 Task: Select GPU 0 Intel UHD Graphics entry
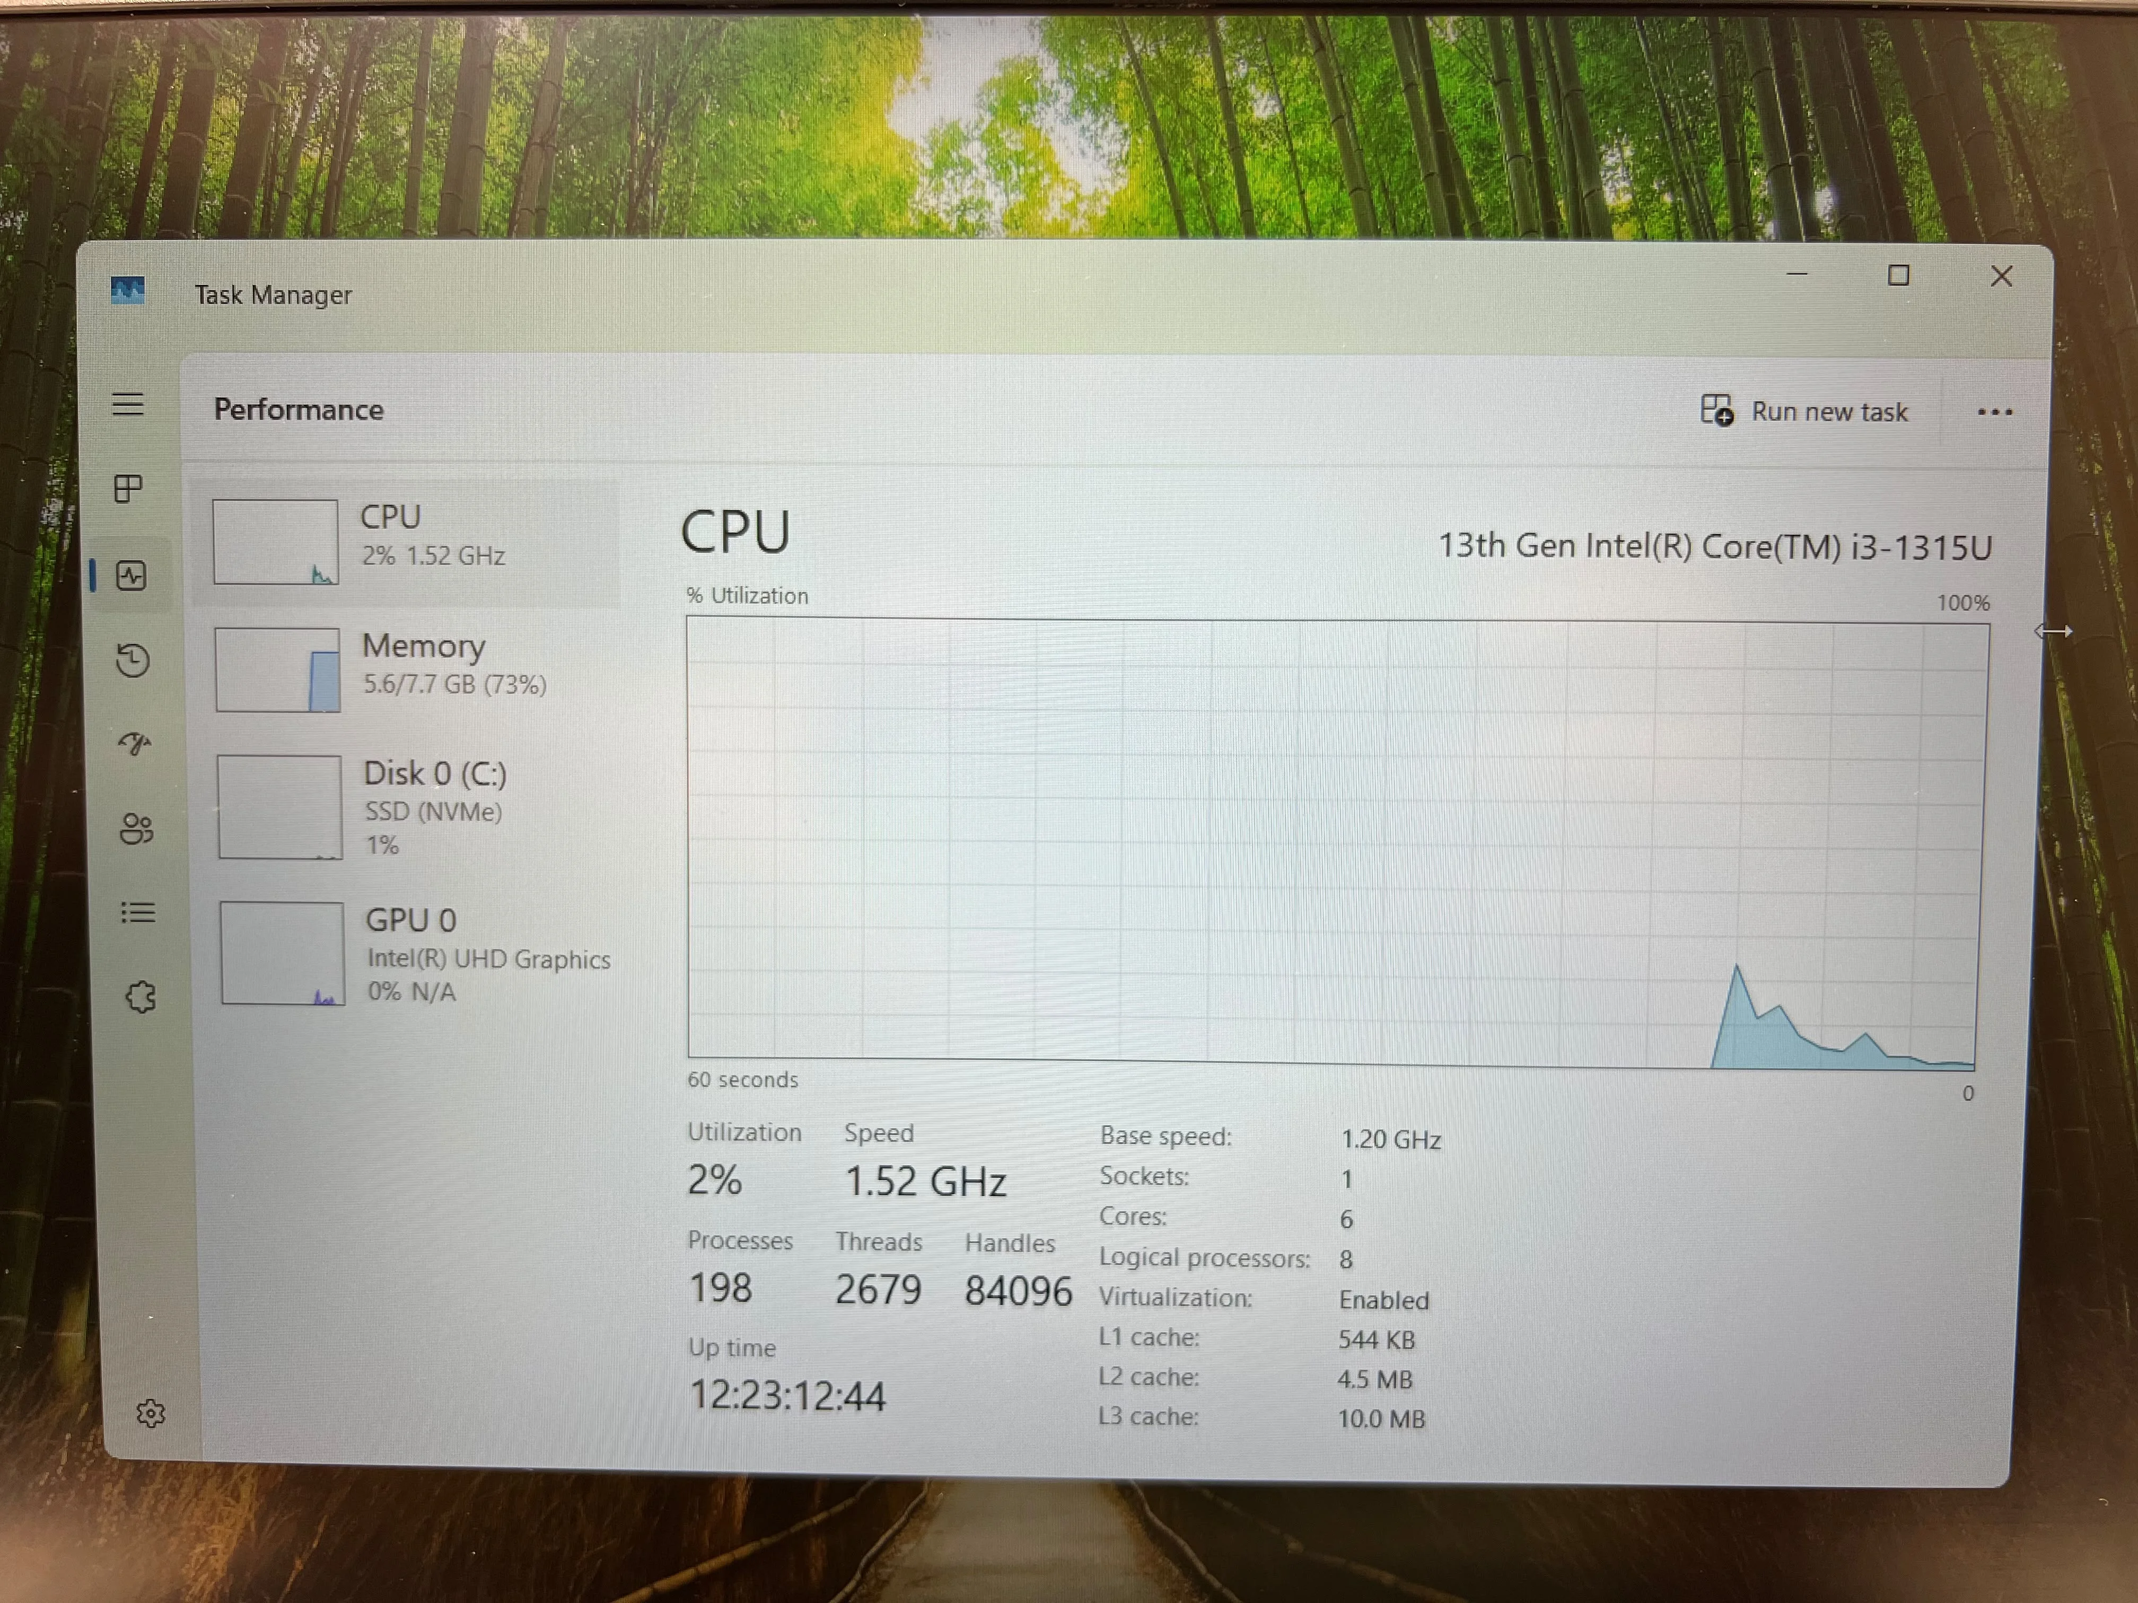pos(411,954)
